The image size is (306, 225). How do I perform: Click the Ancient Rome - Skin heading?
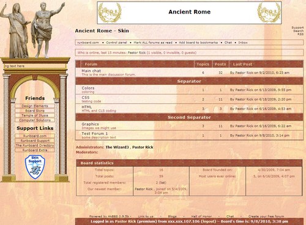[x=102, y=30]
